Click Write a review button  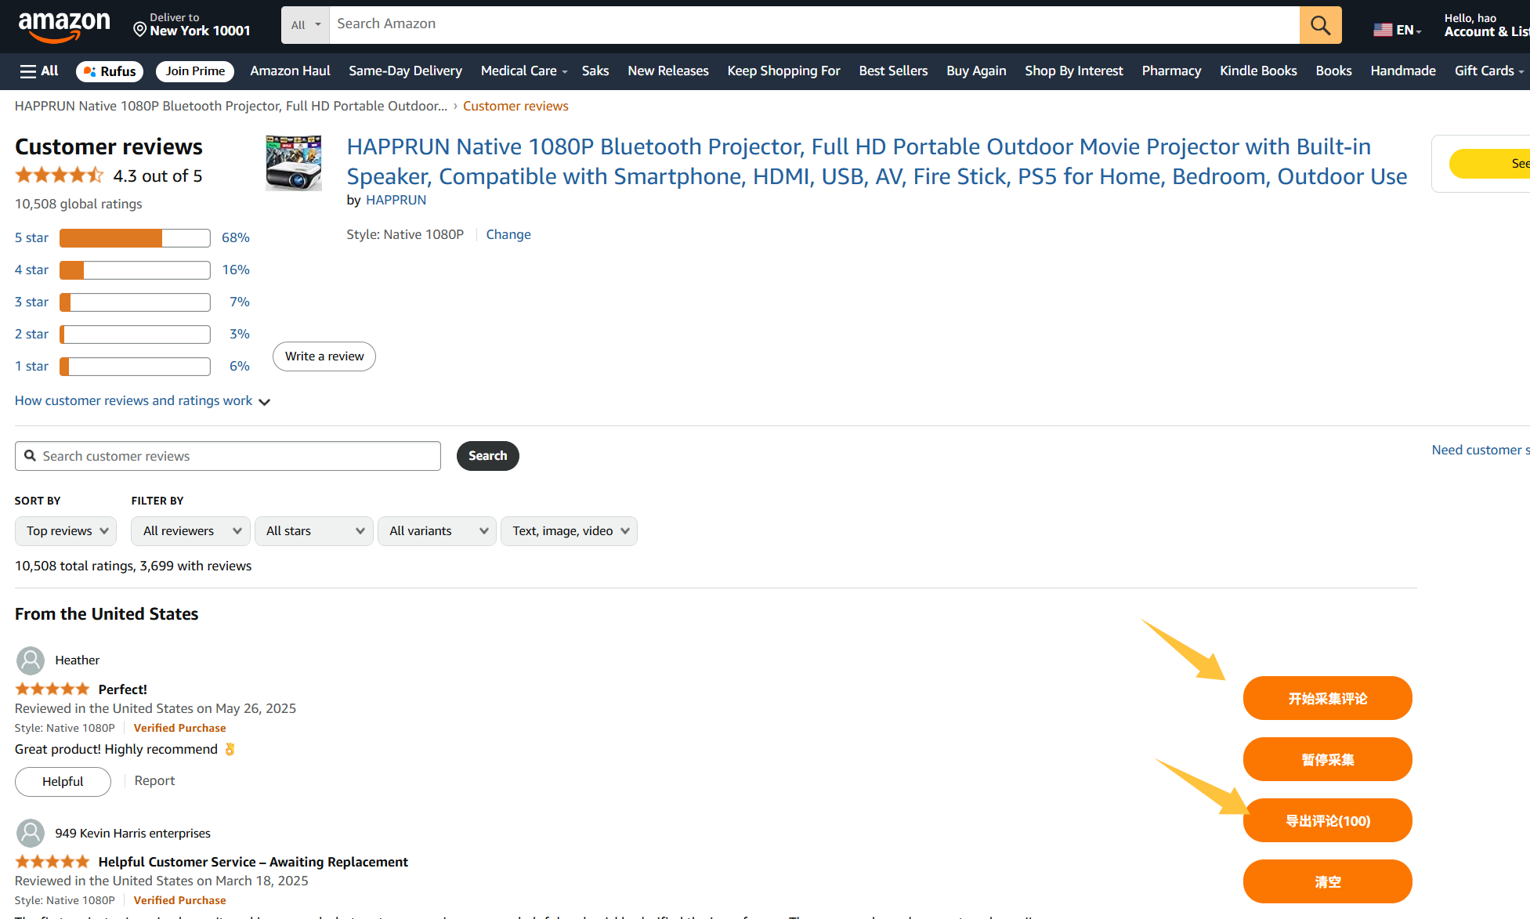324,356
